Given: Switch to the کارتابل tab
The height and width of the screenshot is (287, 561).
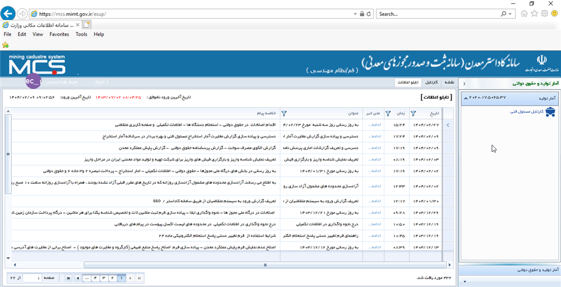Looking at the screenshot, I should point(431,83).
